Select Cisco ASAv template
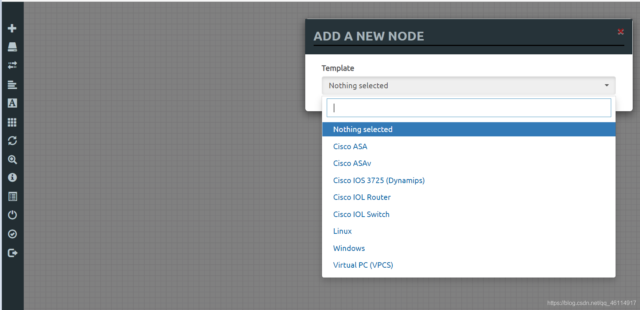Image resolution: width=640 pixels, height=310 pixels. pyautogui.click(x=469, y=163)
